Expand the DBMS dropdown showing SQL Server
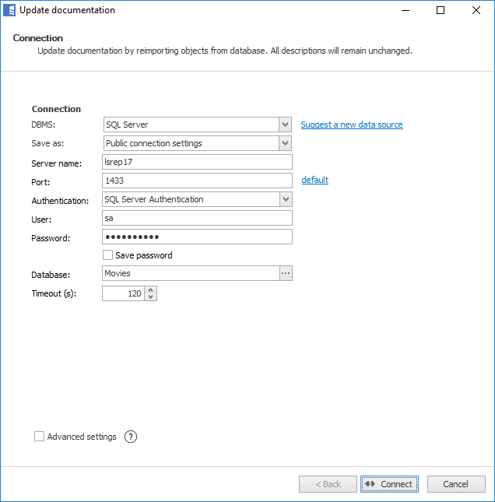 285,125
